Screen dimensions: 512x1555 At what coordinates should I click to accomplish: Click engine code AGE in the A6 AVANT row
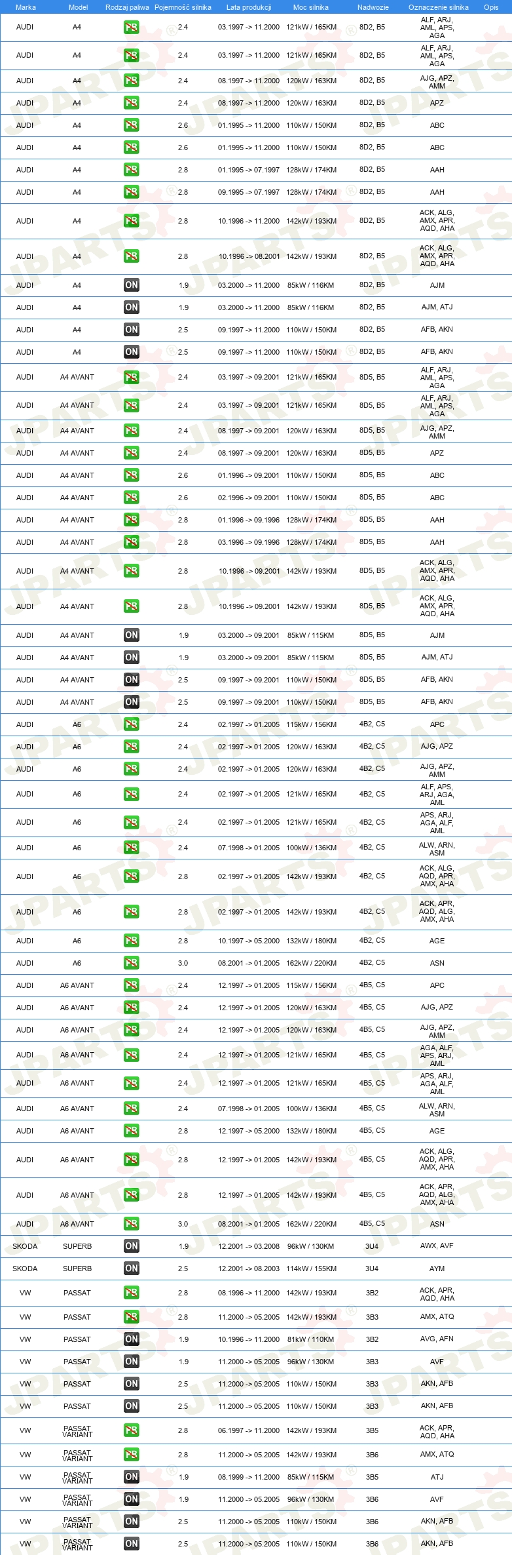coord(437,1131)
